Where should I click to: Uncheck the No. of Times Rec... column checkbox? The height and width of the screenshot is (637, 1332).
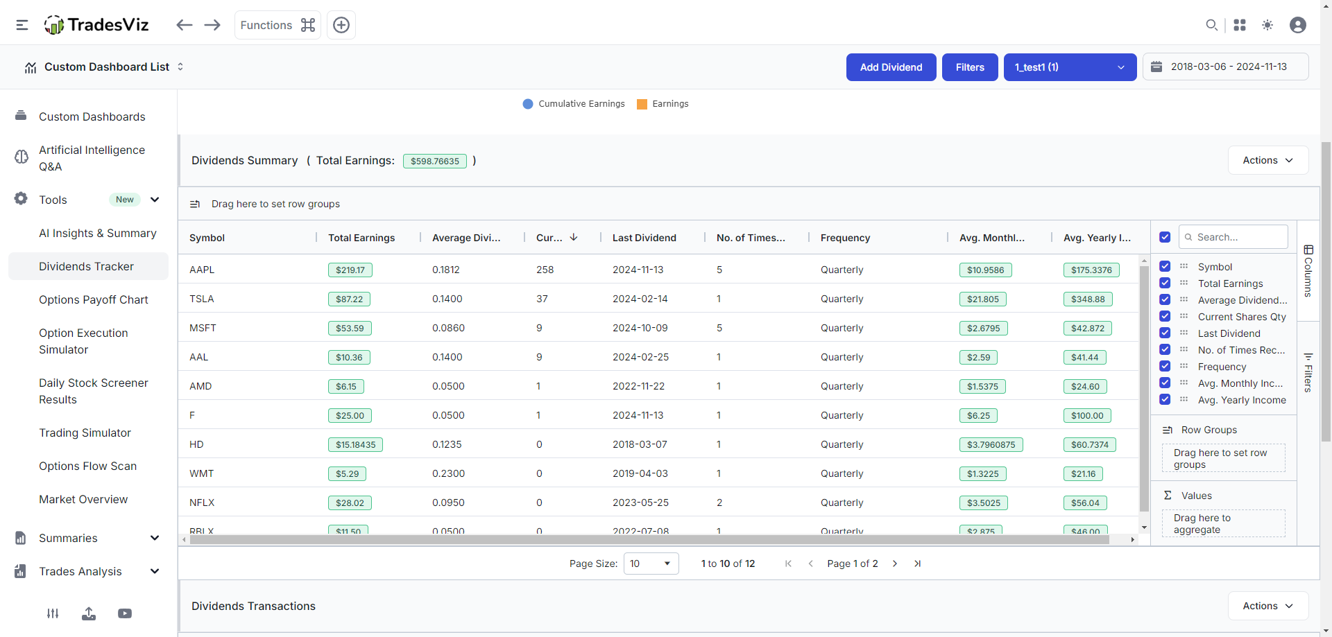[1165, 349]
